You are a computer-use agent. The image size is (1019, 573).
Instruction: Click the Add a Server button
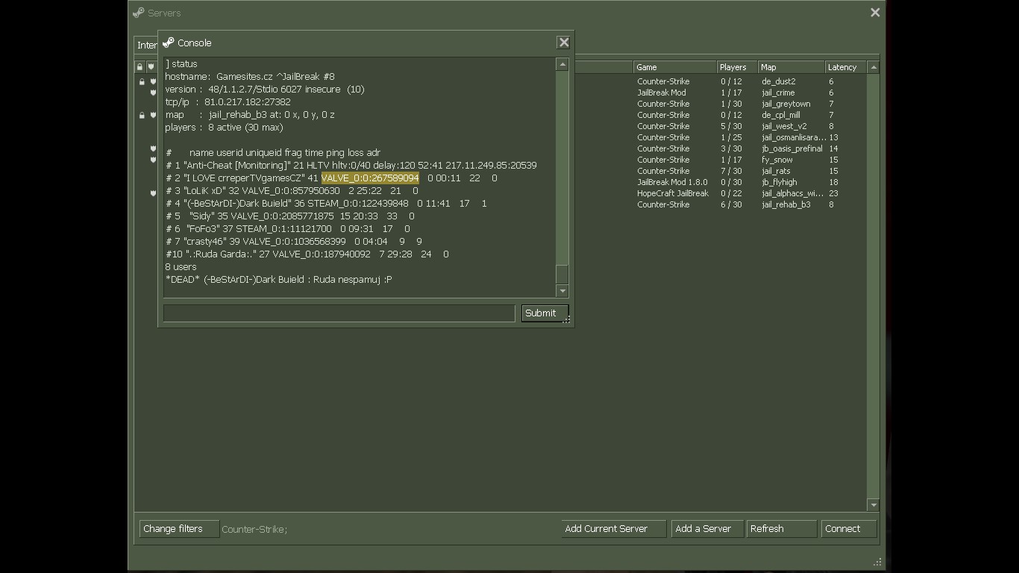coord(707,529)
